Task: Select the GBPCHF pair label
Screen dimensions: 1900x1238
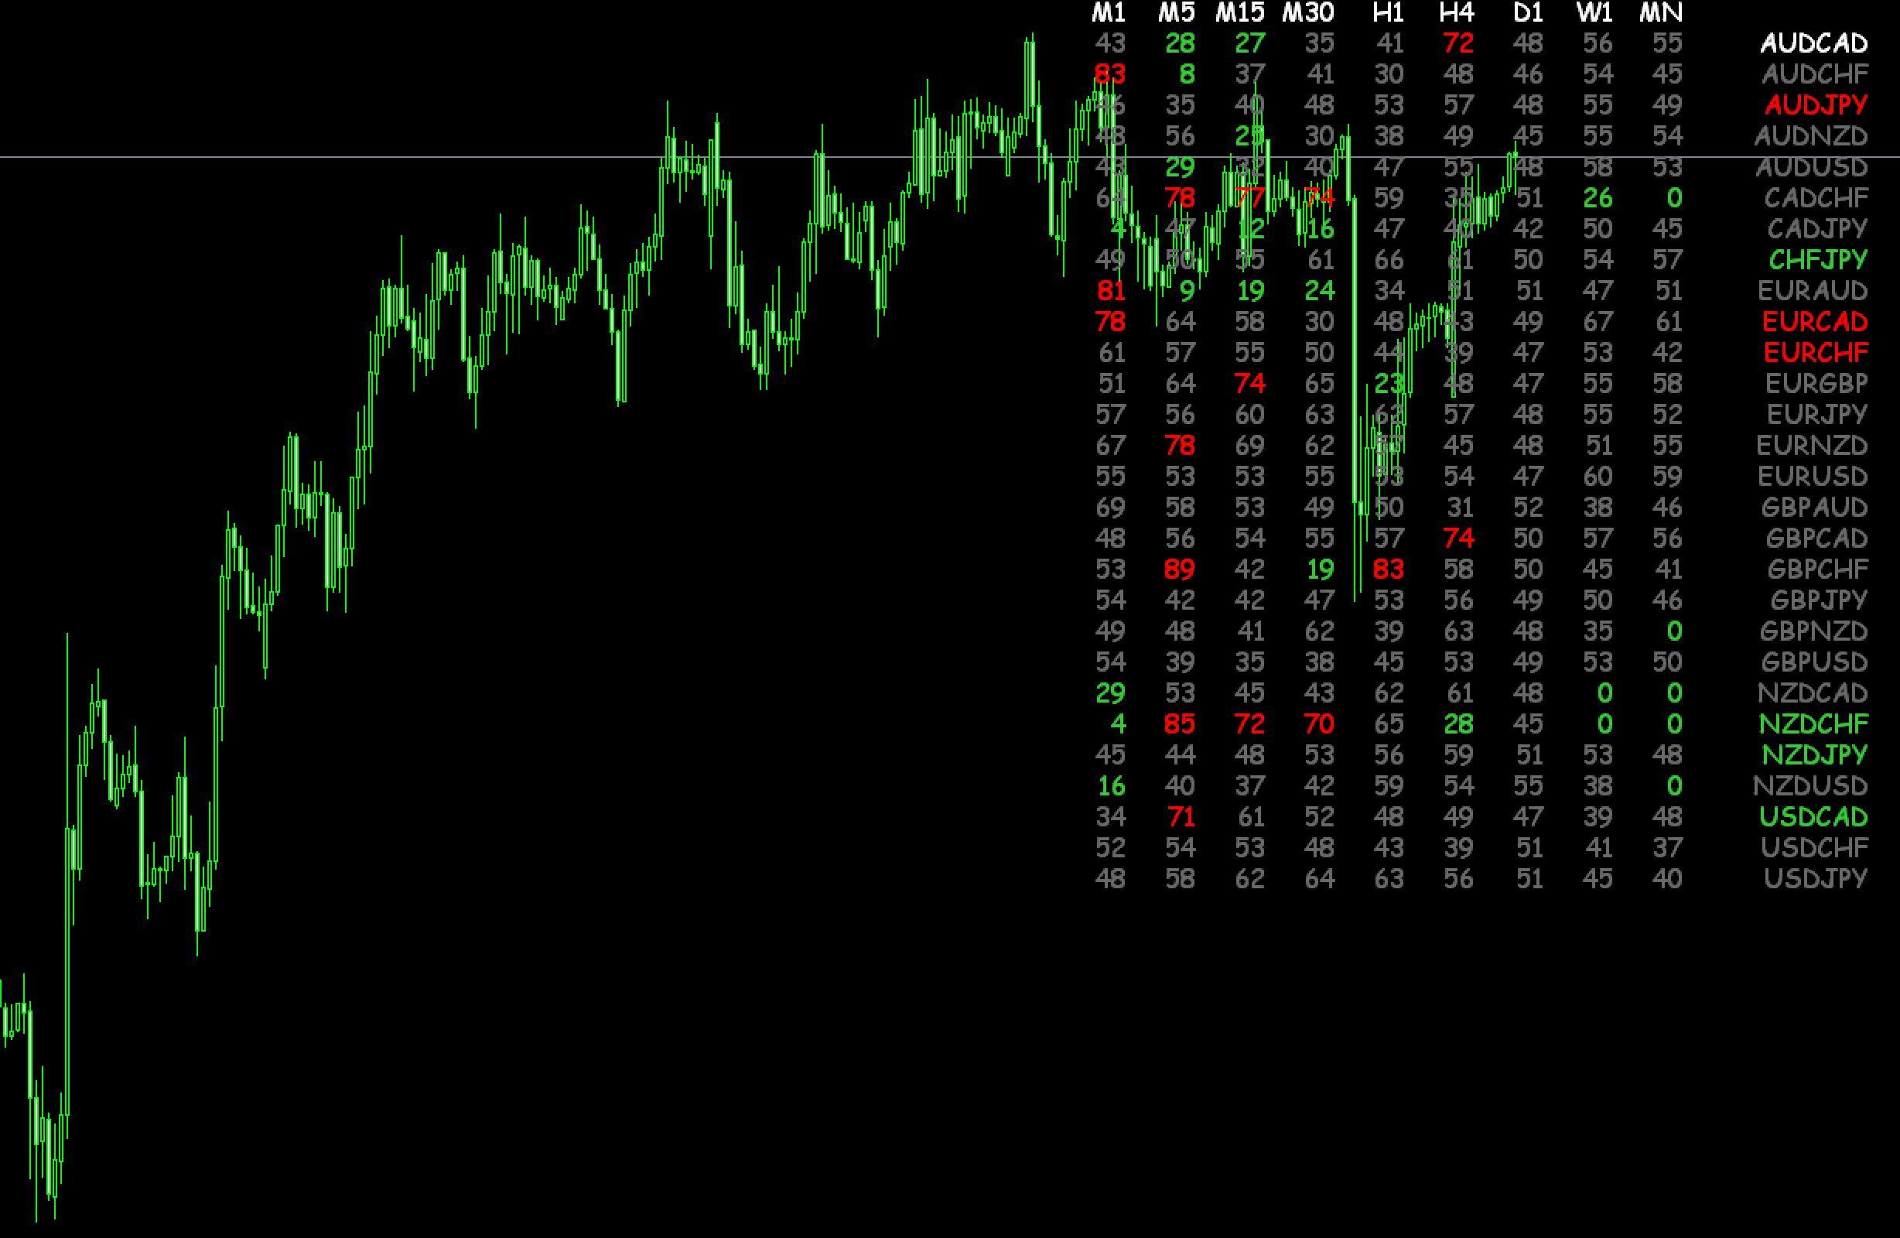Action: click(x=1817, y=569)
